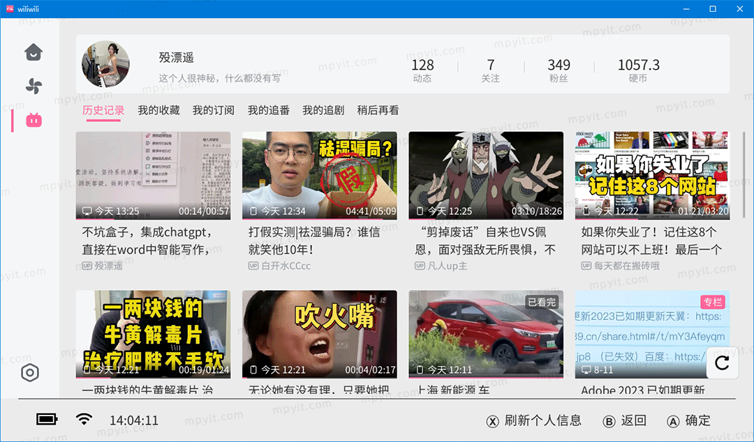Screen dimensions: 754x442
Task: Click the bio text 这个人很神秘
Action: (220, 78)
